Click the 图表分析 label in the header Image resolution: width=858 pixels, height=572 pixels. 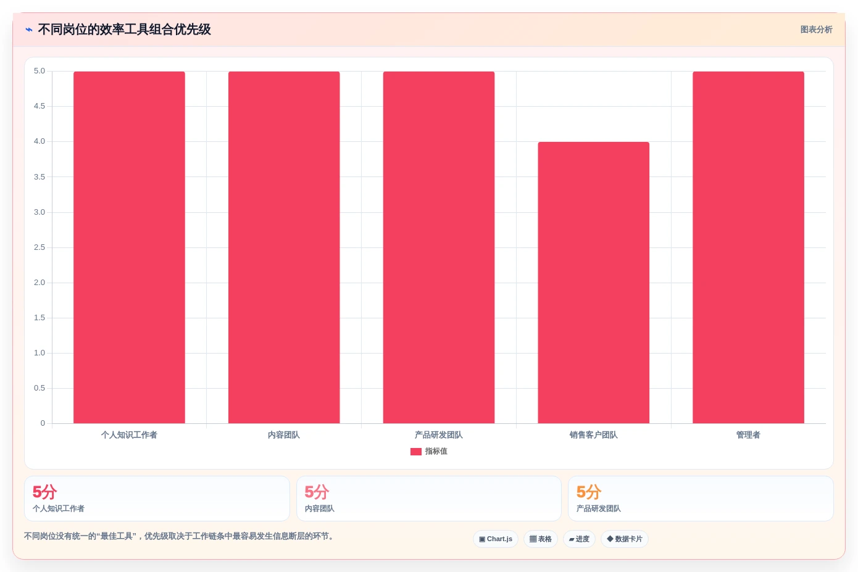tap(816, 30)
